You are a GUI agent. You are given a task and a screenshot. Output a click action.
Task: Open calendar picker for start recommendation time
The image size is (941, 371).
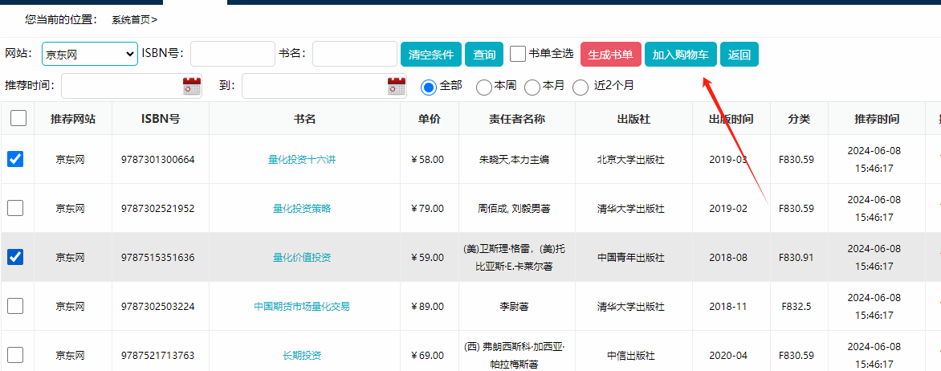click(x=191, y=86)
